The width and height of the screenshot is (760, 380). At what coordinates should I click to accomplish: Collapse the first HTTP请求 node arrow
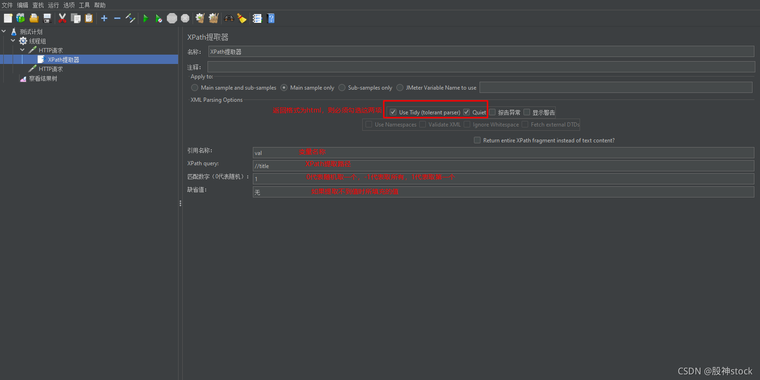(22, 50)
